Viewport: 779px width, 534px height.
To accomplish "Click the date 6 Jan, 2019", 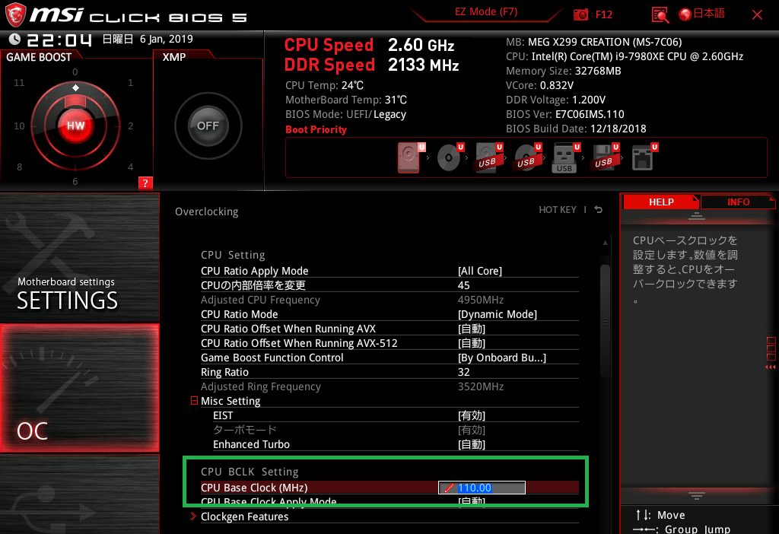I will (x=166, y=39).
